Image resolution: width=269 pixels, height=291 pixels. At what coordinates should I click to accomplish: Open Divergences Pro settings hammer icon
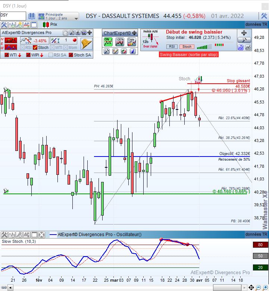pos(72,33)
